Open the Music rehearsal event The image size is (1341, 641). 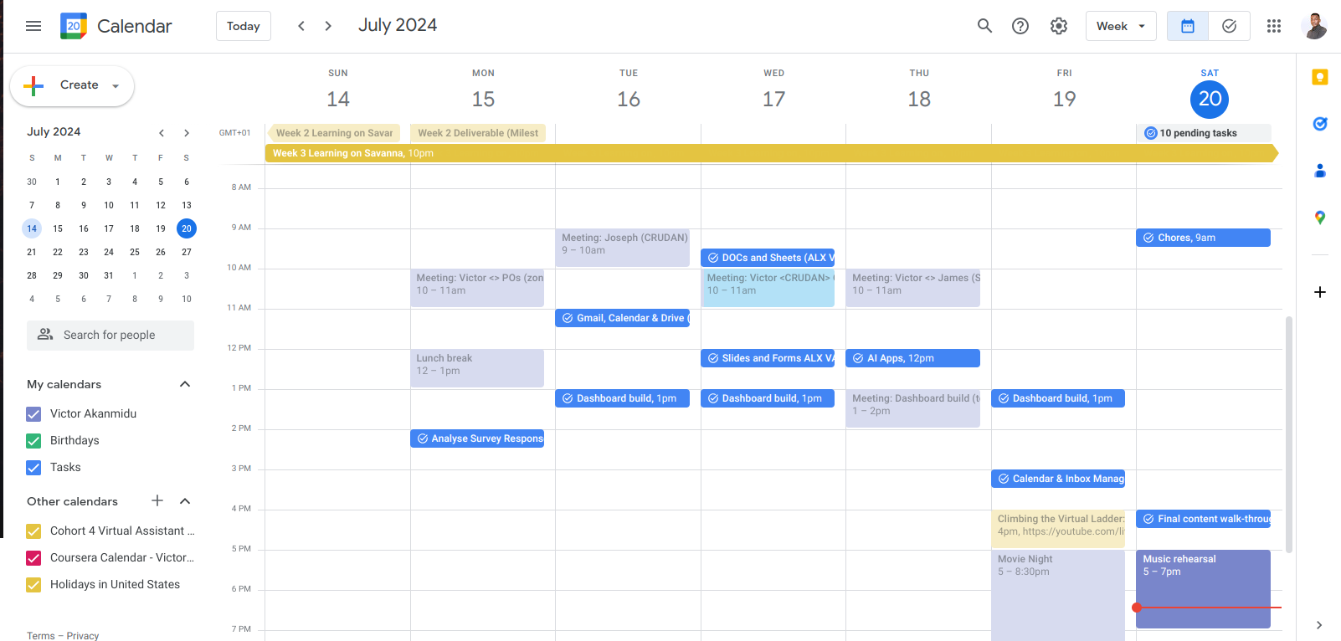coord(1202,577)
